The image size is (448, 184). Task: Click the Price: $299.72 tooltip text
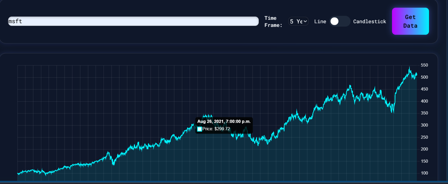[216, 129]
